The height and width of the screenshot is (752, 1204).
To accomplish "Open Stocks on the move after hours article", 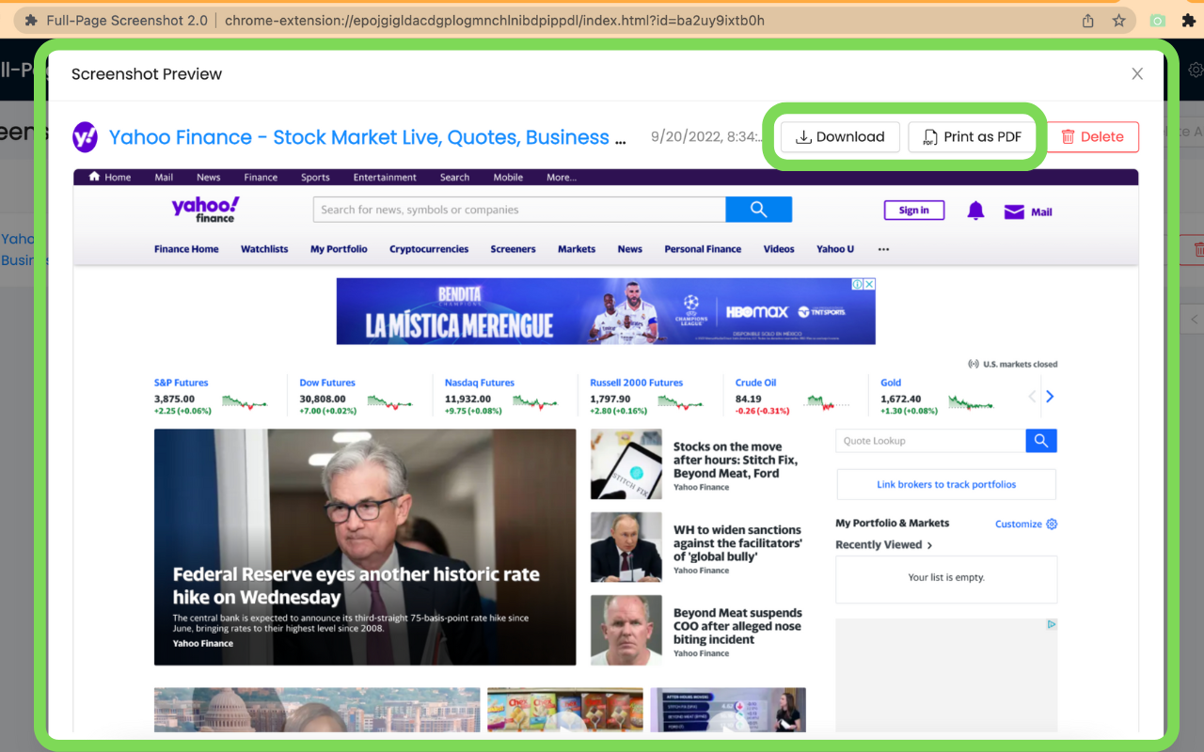I will pos(736,460).
